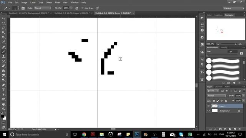This screenshot has width=246, height=138.
Task: Open the options bar Opacity slider arrow
Action: click(71, 8)
